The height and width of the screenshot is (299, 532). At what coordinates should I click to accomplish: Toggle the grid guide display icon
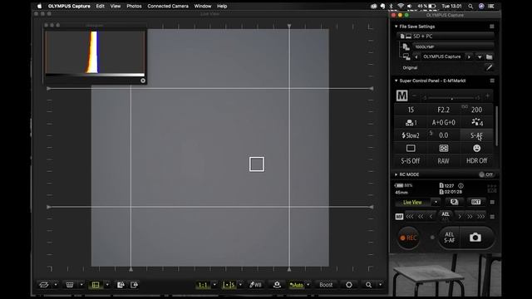[96, 285]
